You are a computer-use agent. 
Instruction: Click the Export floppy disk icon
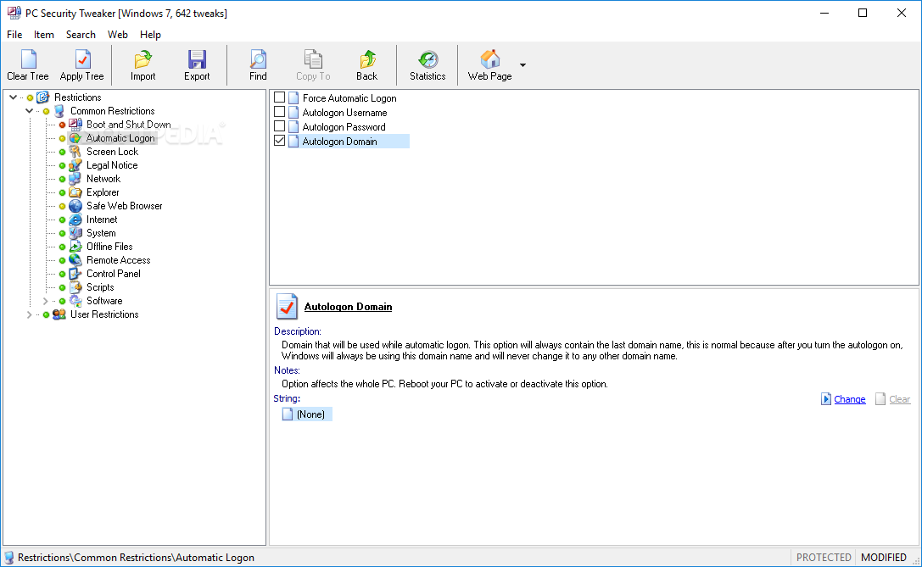197,59
